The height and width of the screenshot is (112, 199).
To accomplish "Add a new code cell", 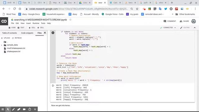I will click(x=12, y=28).
